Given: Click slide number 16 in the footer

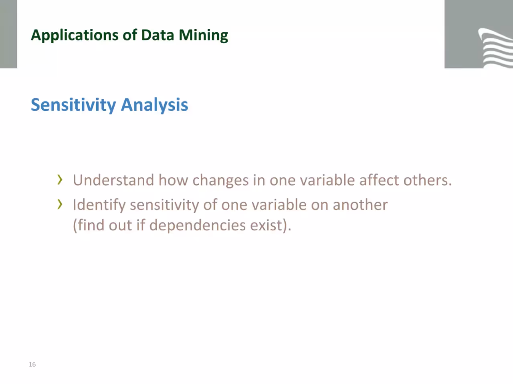Looking at the screenshot, I should click(x=32, y=364).
